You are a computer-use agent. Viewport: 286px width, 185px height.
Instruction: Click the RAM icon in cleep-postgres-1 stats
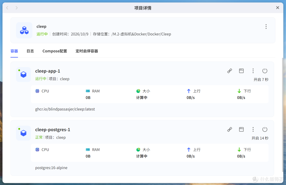point(88,150)
